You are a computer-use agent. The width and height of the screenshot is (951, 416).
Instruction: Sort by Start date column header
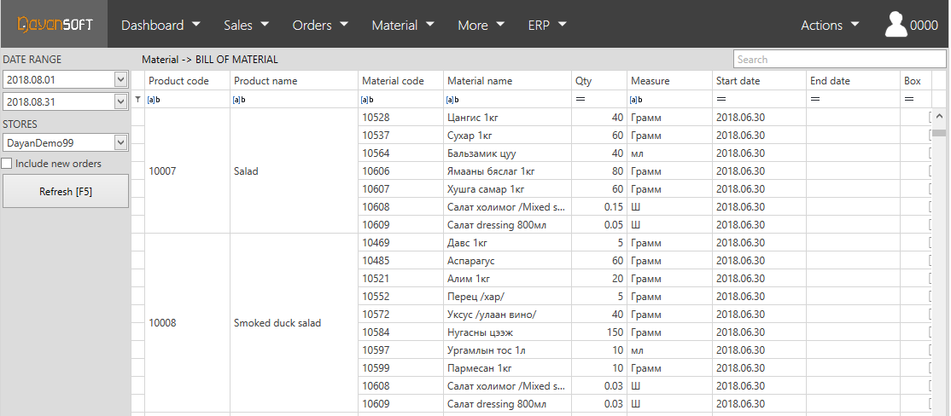pos(759,80)
